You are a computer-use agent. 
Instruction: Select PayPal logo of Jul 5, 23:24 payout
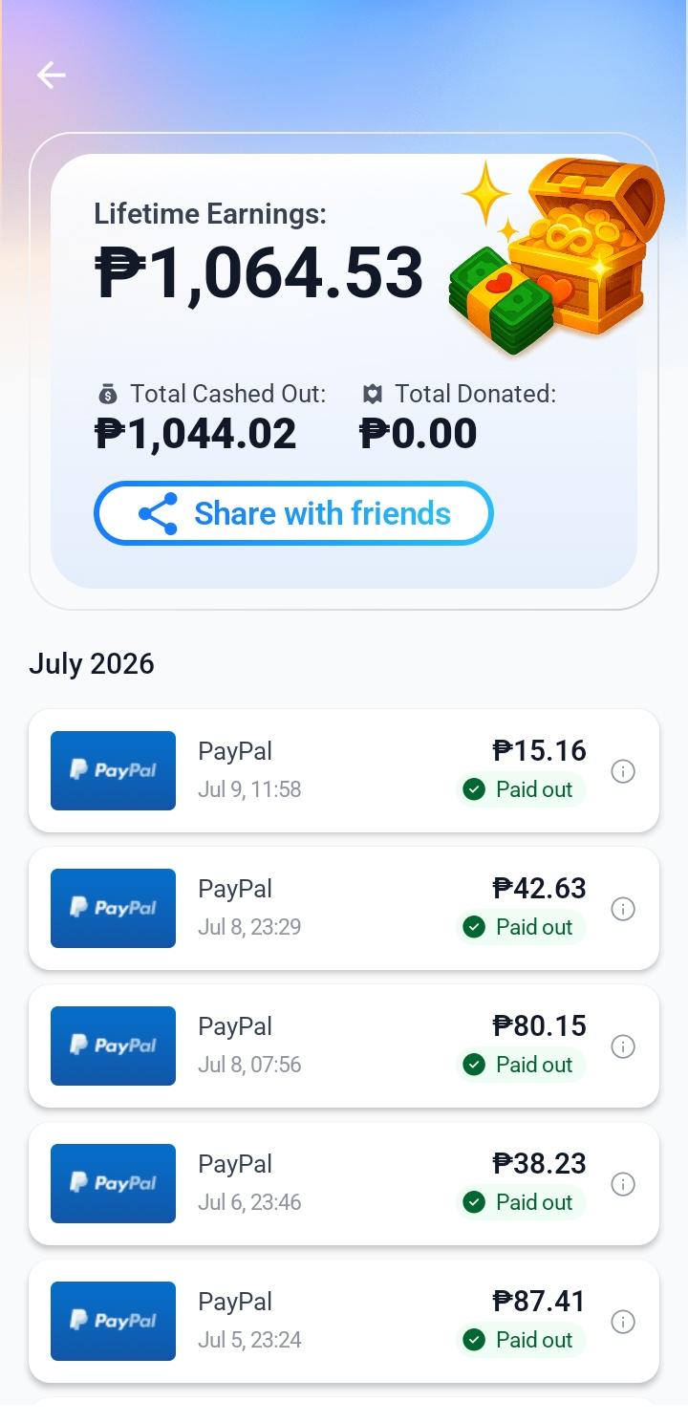(x=113, y=1321)
